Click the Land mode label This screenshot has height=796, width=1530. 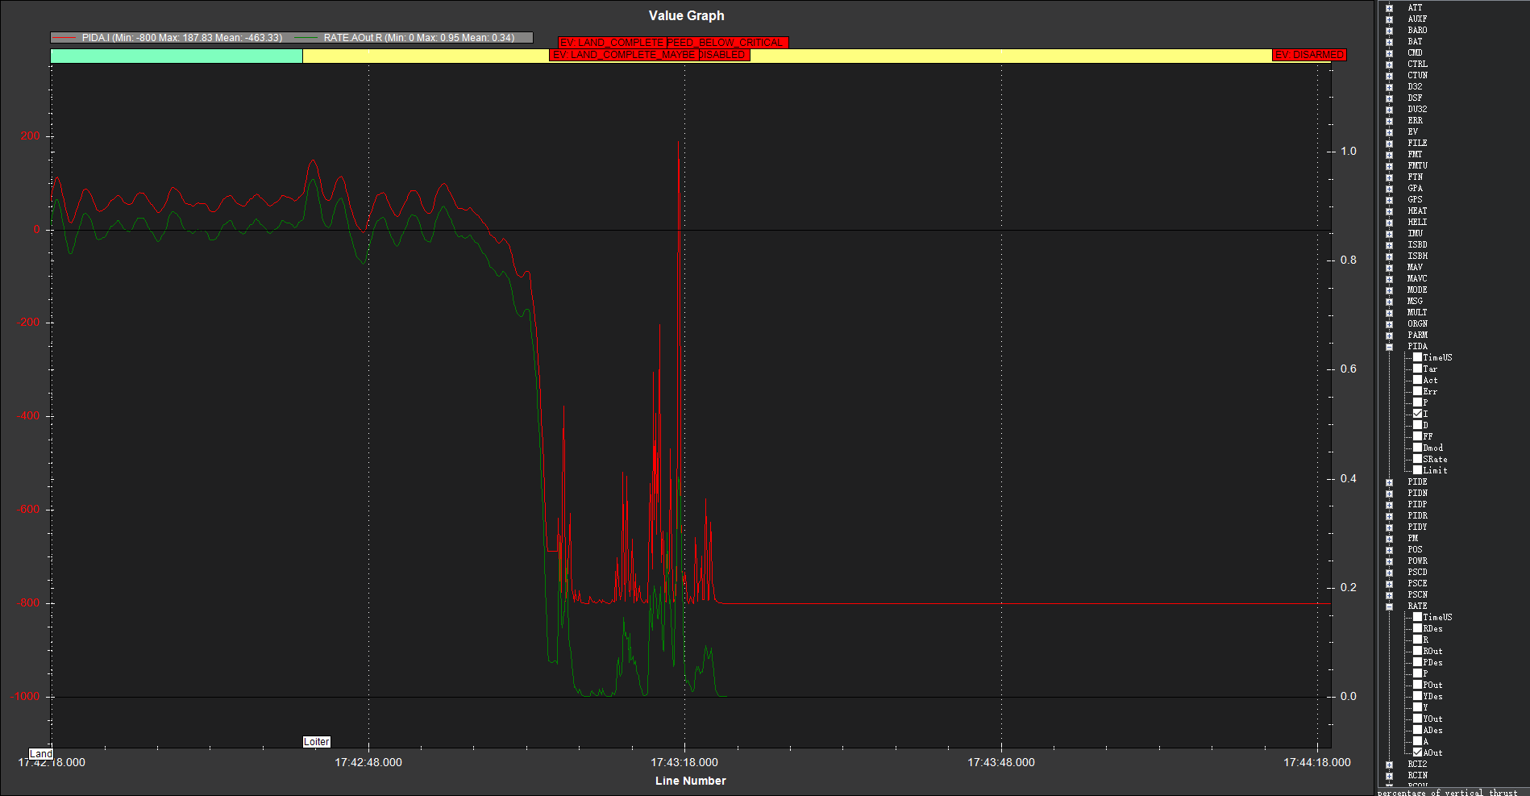41,754
